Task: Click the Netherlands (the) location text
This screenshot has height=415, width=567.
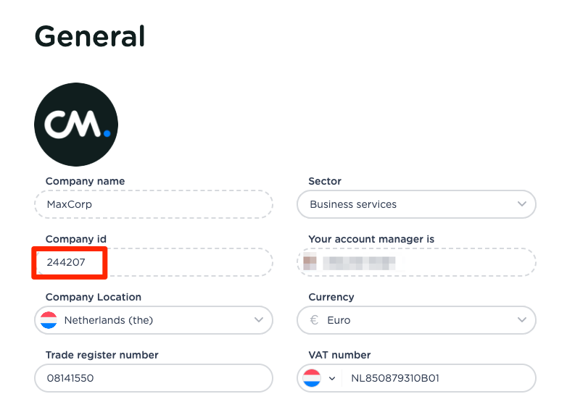Action: click(x=109, y=320)
